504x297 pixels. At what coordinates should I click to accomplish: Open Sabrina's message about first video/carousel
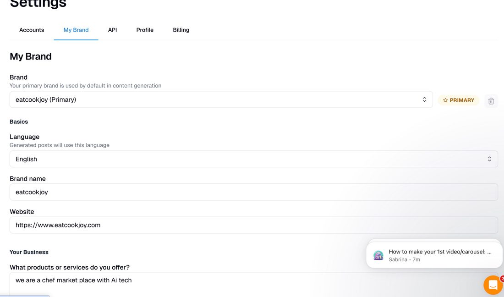434,255
